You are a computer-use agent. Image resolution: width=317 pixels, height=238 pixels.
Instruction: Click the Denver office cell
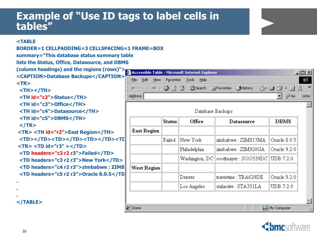pos(197,177)
